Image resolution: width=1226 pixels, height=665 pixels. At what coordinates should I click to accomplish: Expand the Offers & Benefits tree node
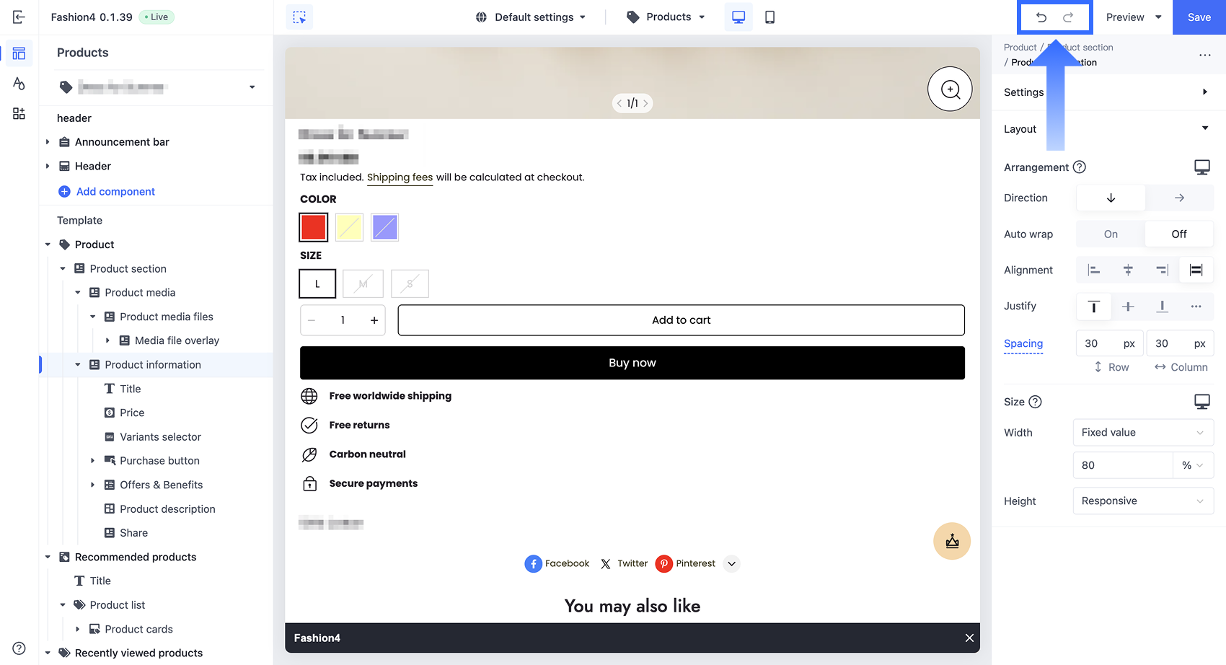coord(92,485)
